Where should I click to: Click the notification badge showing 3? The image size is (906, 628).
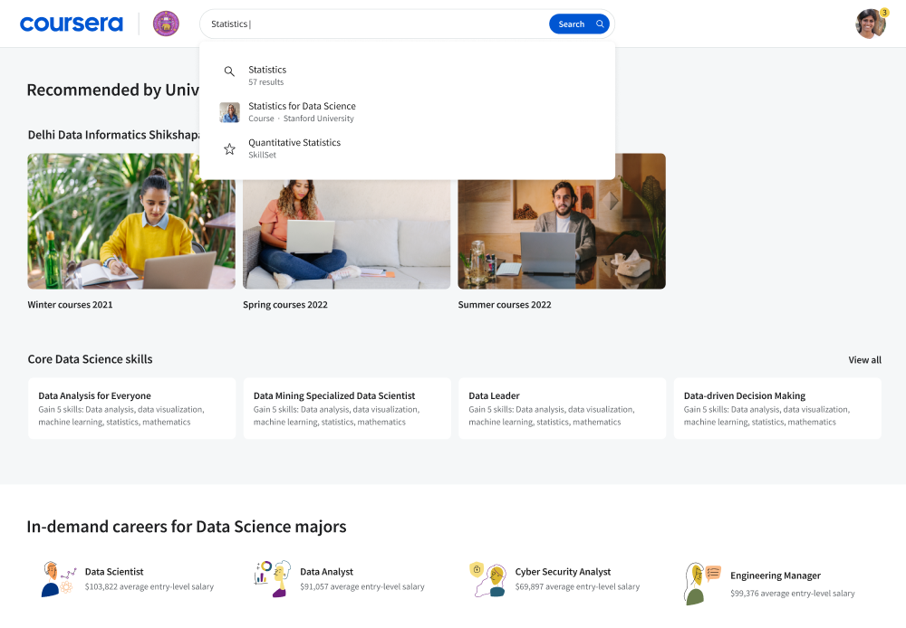[884, 12]
